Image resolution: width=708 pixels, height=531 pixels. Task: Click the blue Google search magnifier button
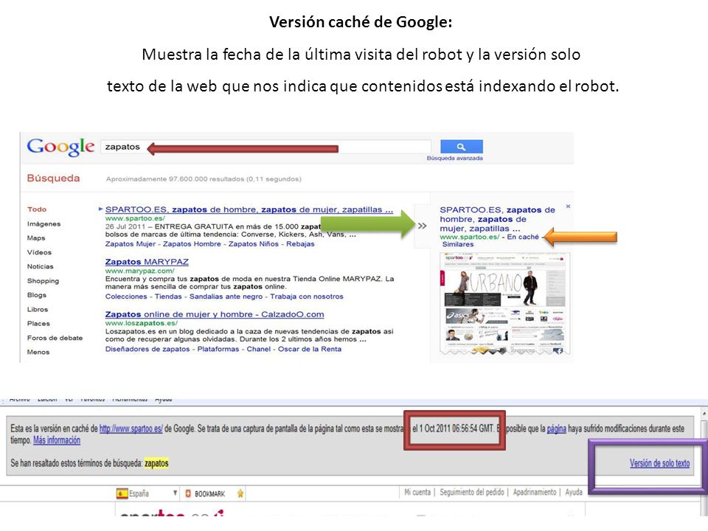(x=461, y=147)
